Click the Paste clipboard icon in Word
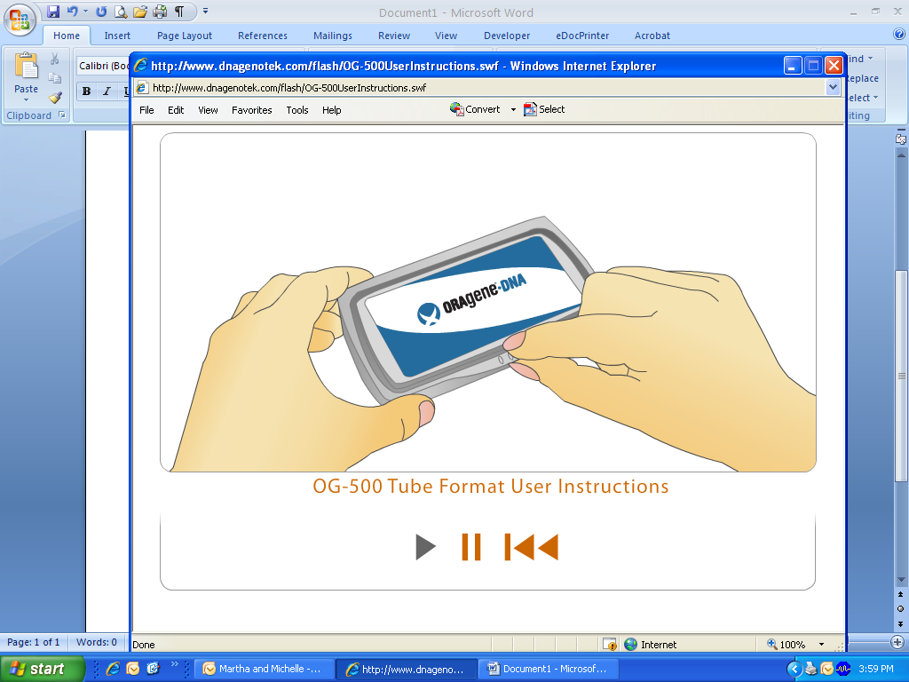This screenshot has height=682, width=909. (x=26, y=66)
